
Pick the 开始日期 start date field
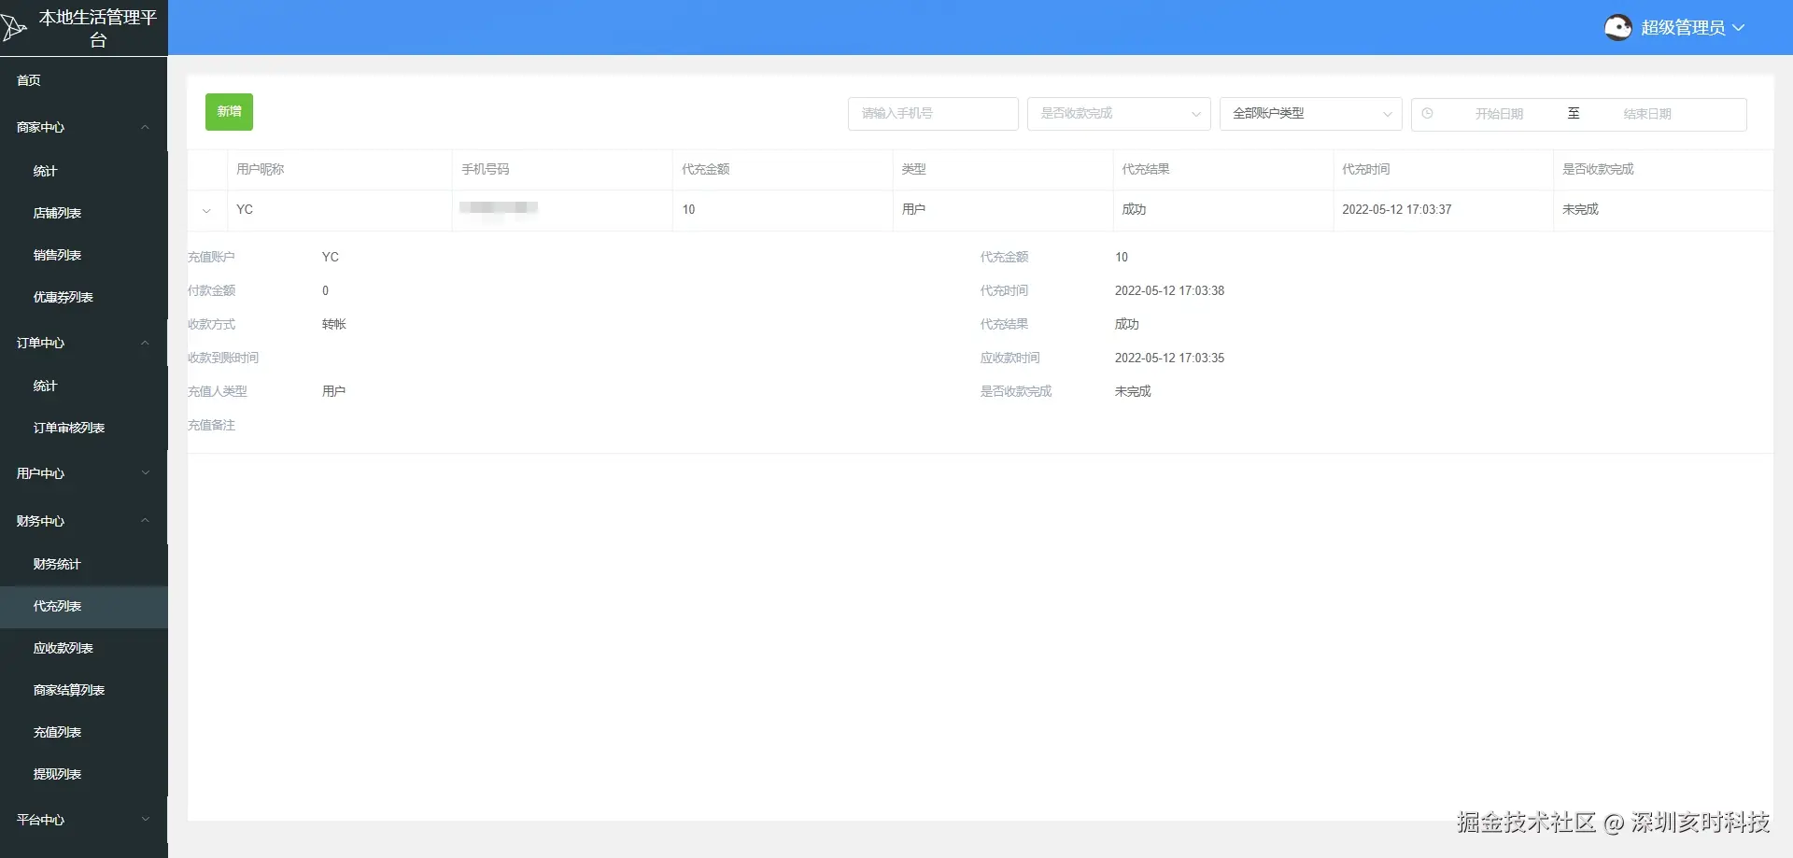coord(1499,114)
